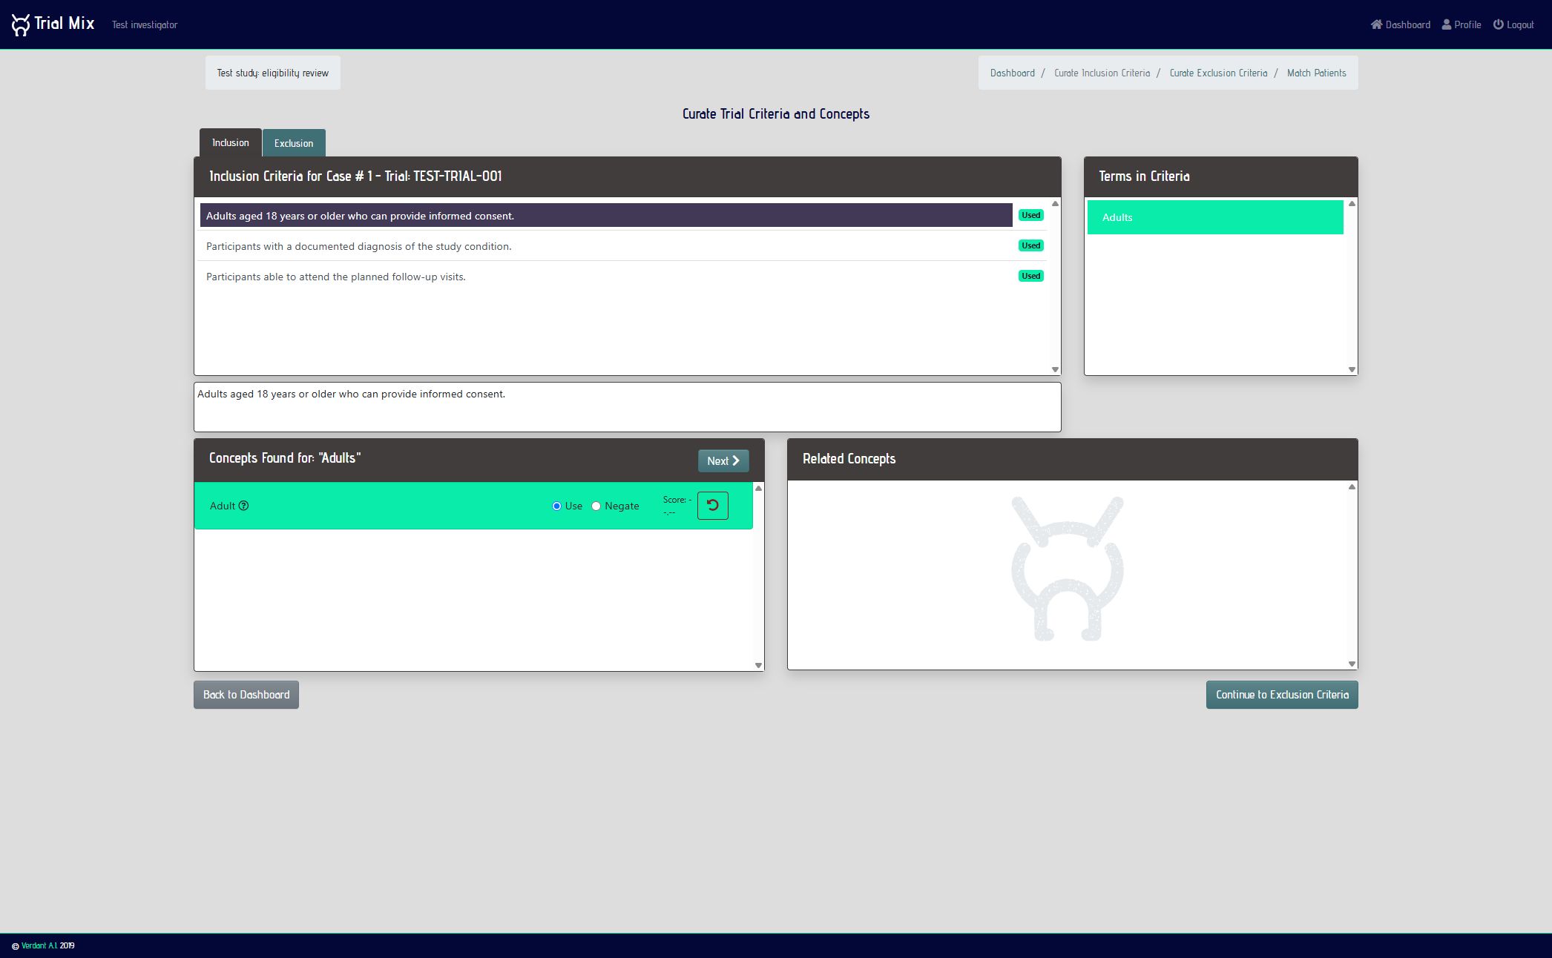
Task: Click scroll up arrow in Related Concepts panel
Action: click(1352, 487)
